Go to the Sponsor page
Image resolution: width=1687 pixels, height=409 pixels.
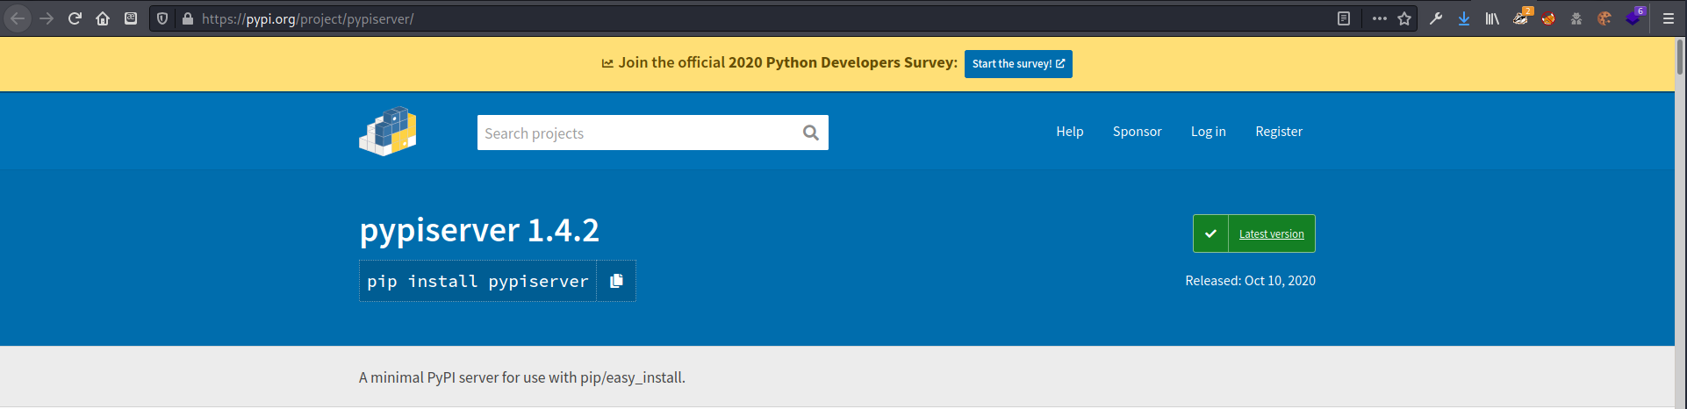coord(1137,132)
